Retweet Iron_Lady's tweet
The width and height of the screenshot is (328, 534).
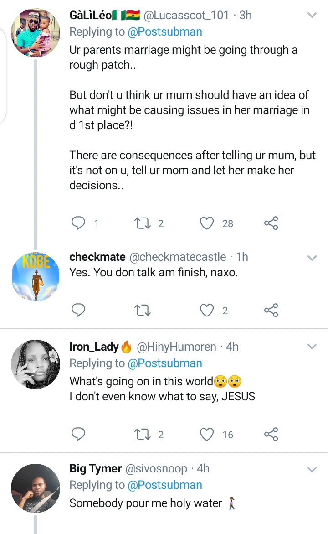[x=143, y=435]
